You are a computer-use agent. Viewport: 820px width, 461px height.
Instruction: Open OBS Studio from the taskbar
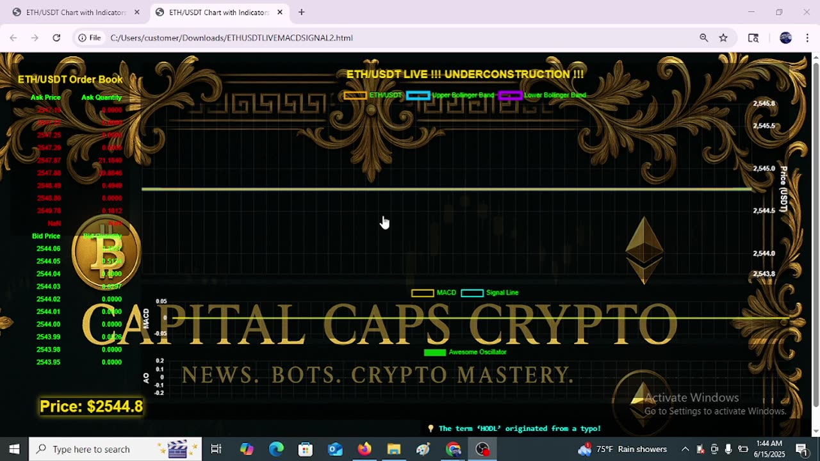tap(482, 449)
